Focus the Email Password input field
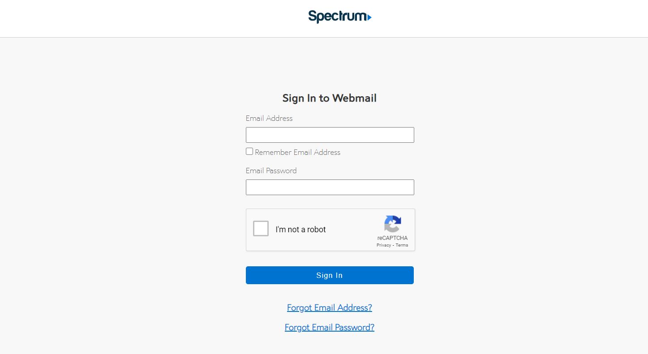This screenshot has width=648, height=354. click(330, 187)
